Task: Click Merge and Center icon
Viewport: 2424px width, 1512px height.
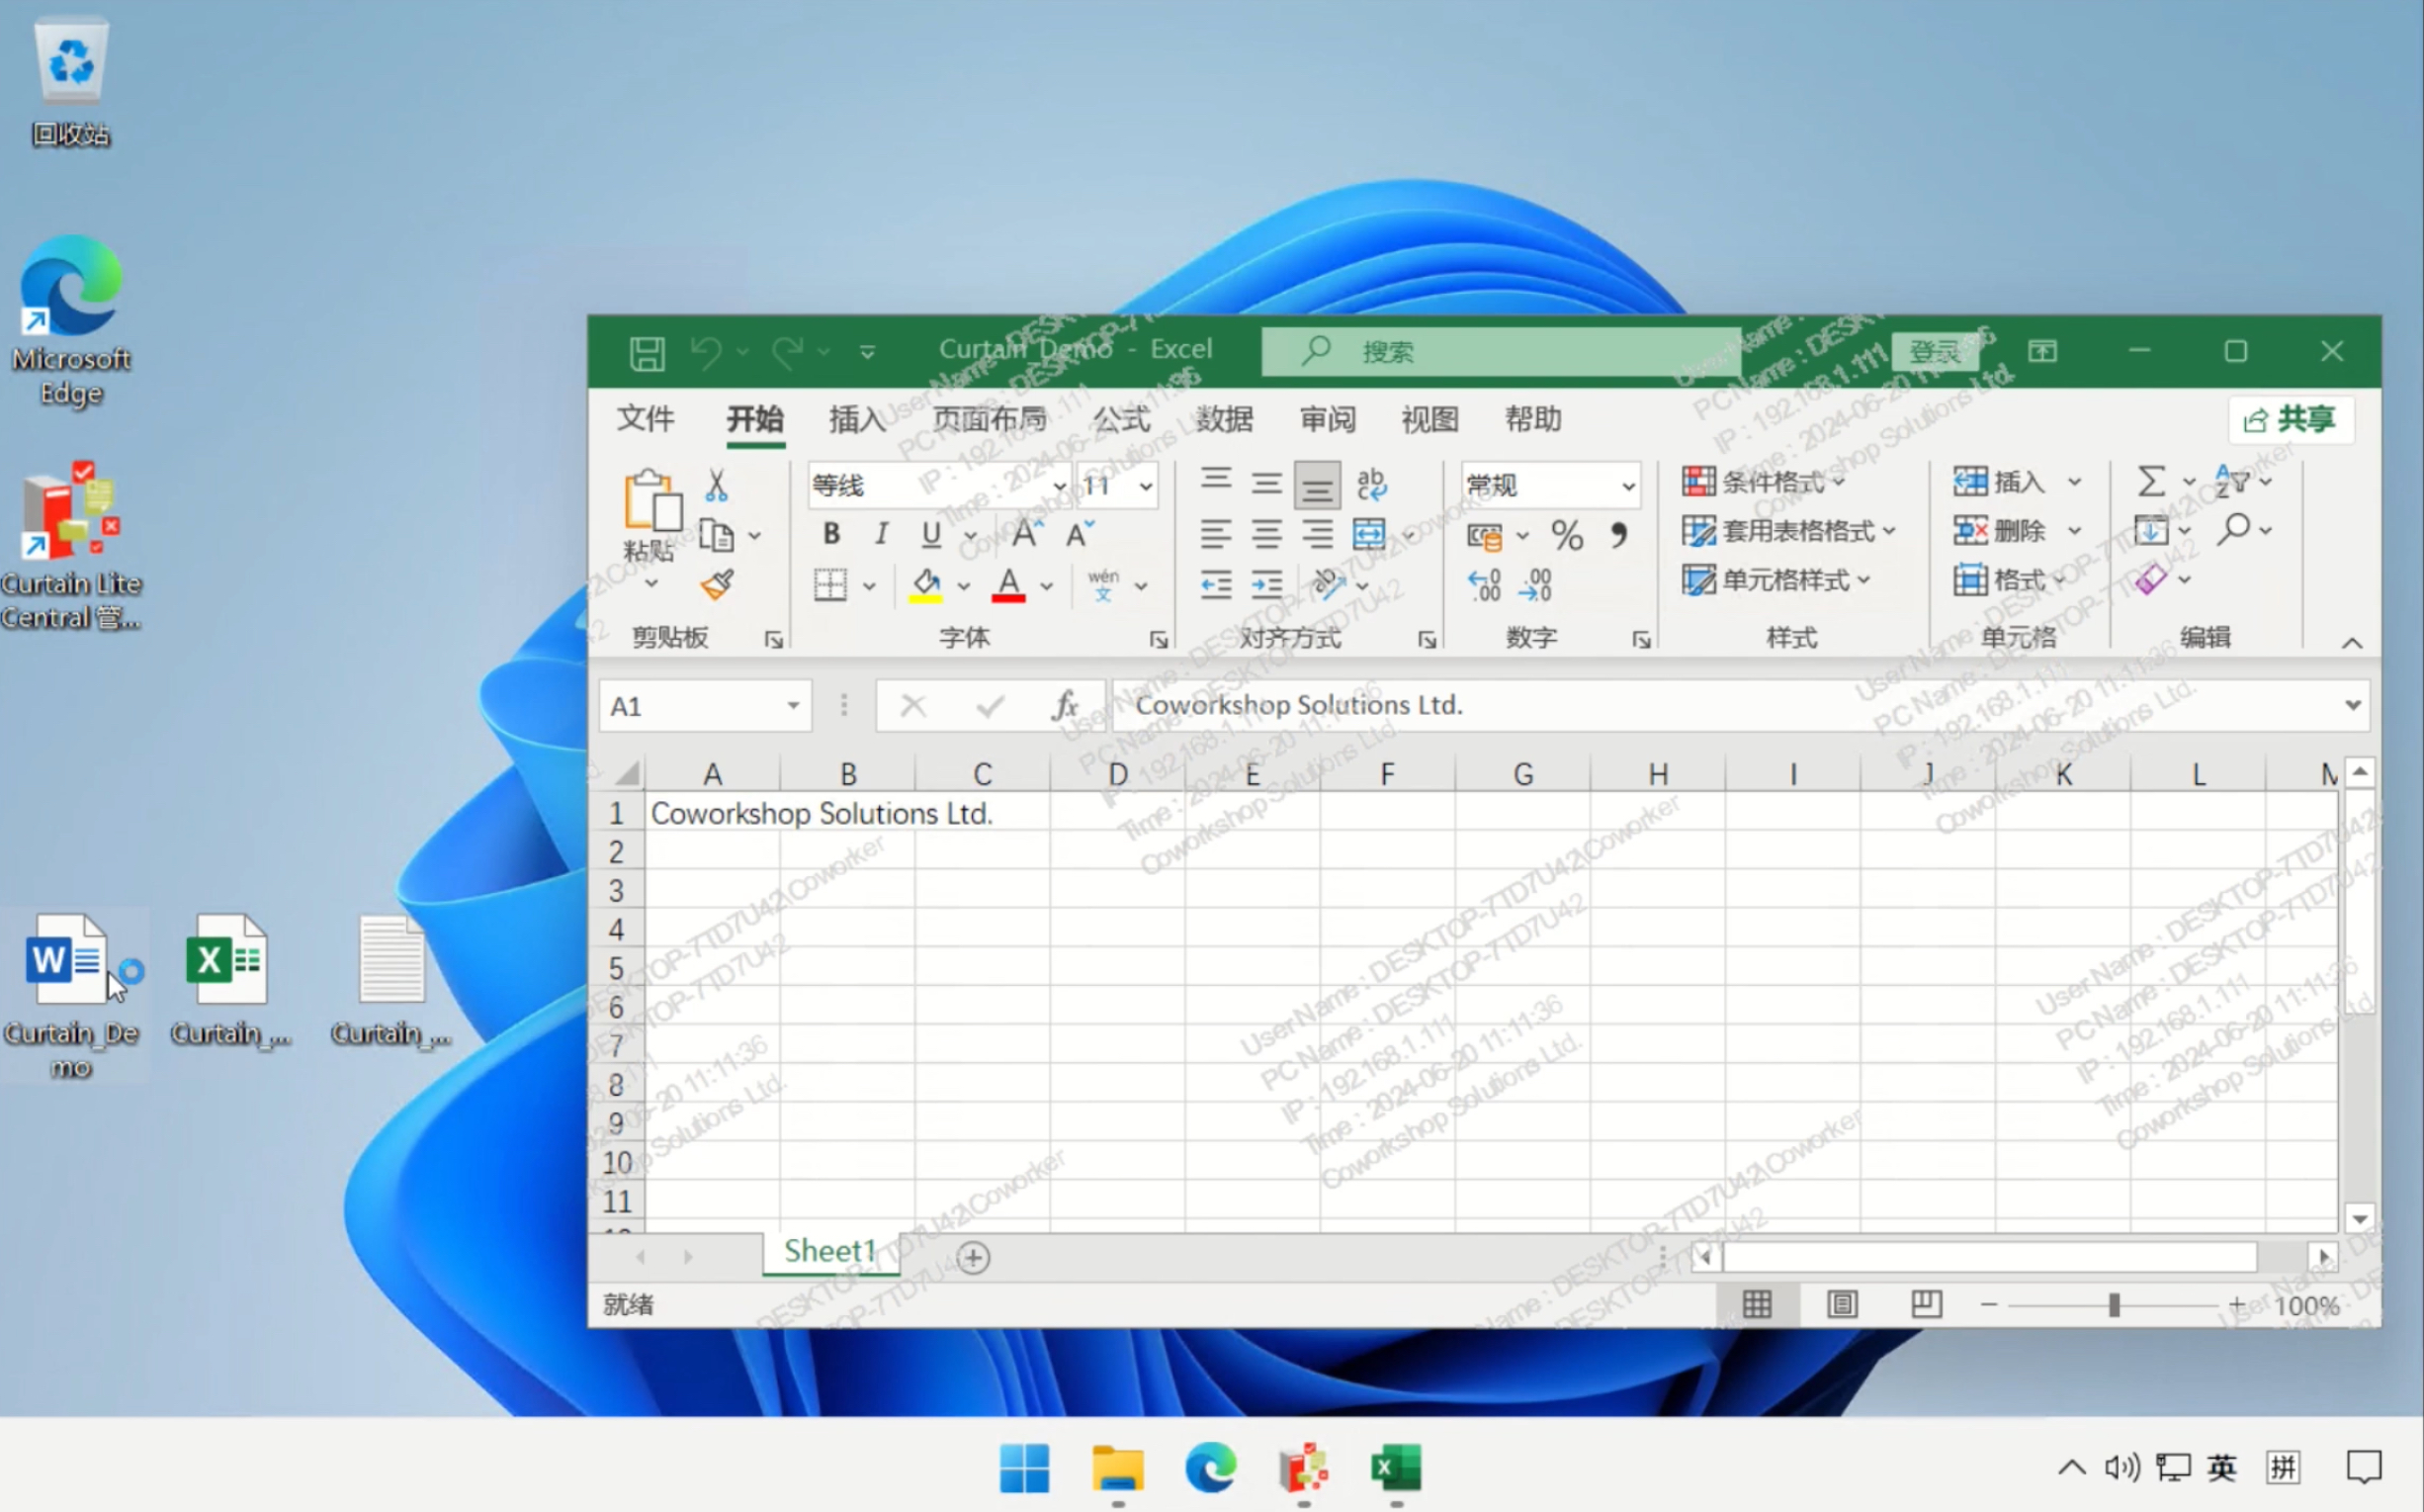Action: click(x=1368, y=535)
